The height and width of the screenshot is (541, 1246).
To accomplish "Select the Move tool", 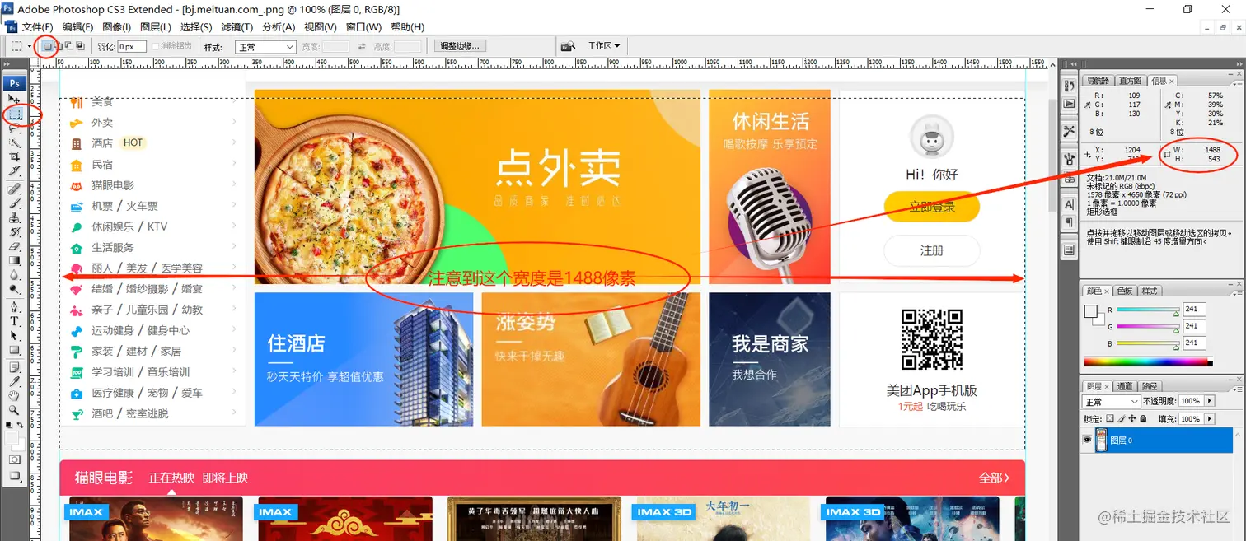I will click(15, 99).
